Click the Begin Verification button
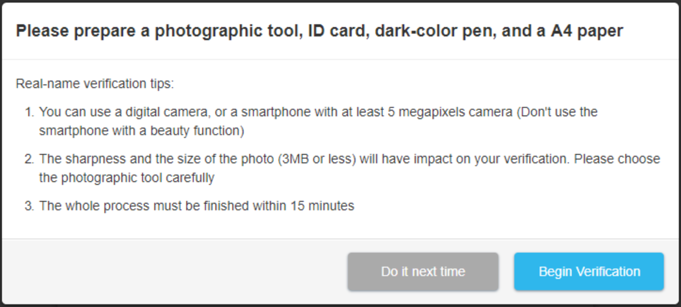 (589, 272)
